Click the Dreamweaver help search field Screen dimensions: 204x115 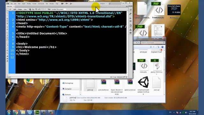[115, 4]
